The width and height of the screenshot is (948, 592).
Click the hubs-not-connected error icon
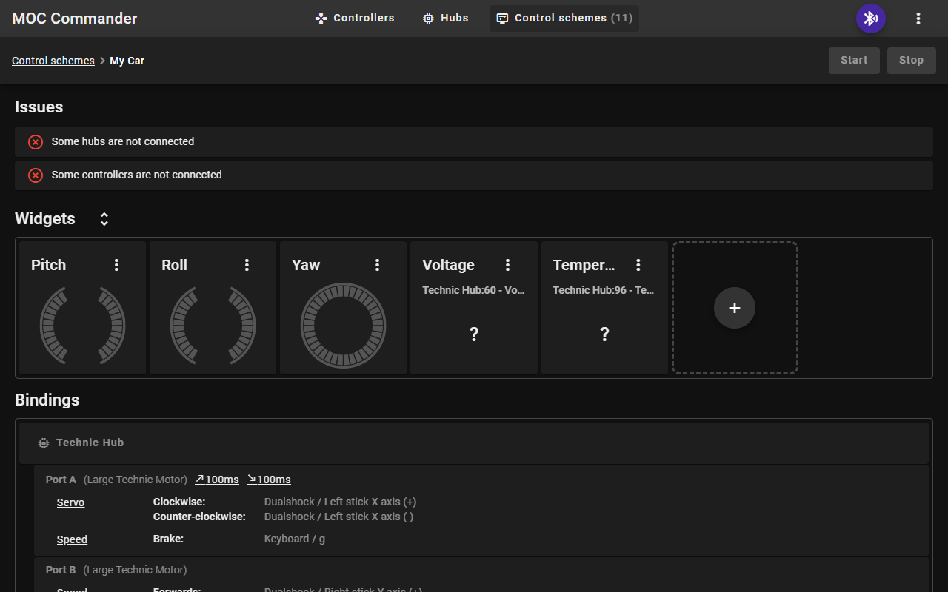(36, 142)
